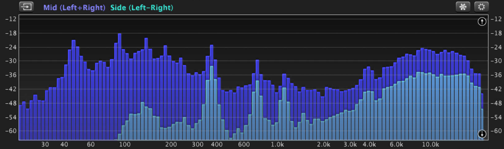The width and height of the screenshot is (504, 149).
Task: Click the 10.0k frequency axis label
Action: 430,144
